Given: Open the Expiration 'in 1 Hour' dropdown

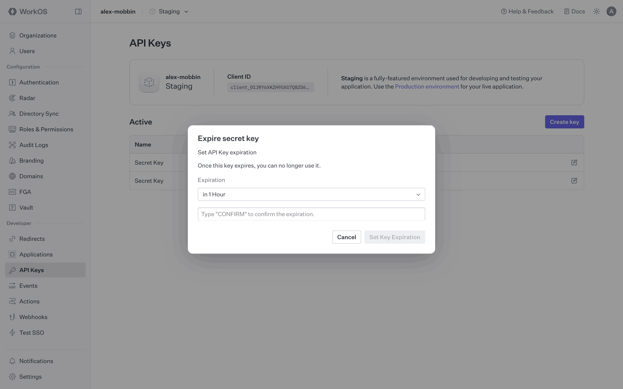Looking at the screenshot, I should 311,194.
